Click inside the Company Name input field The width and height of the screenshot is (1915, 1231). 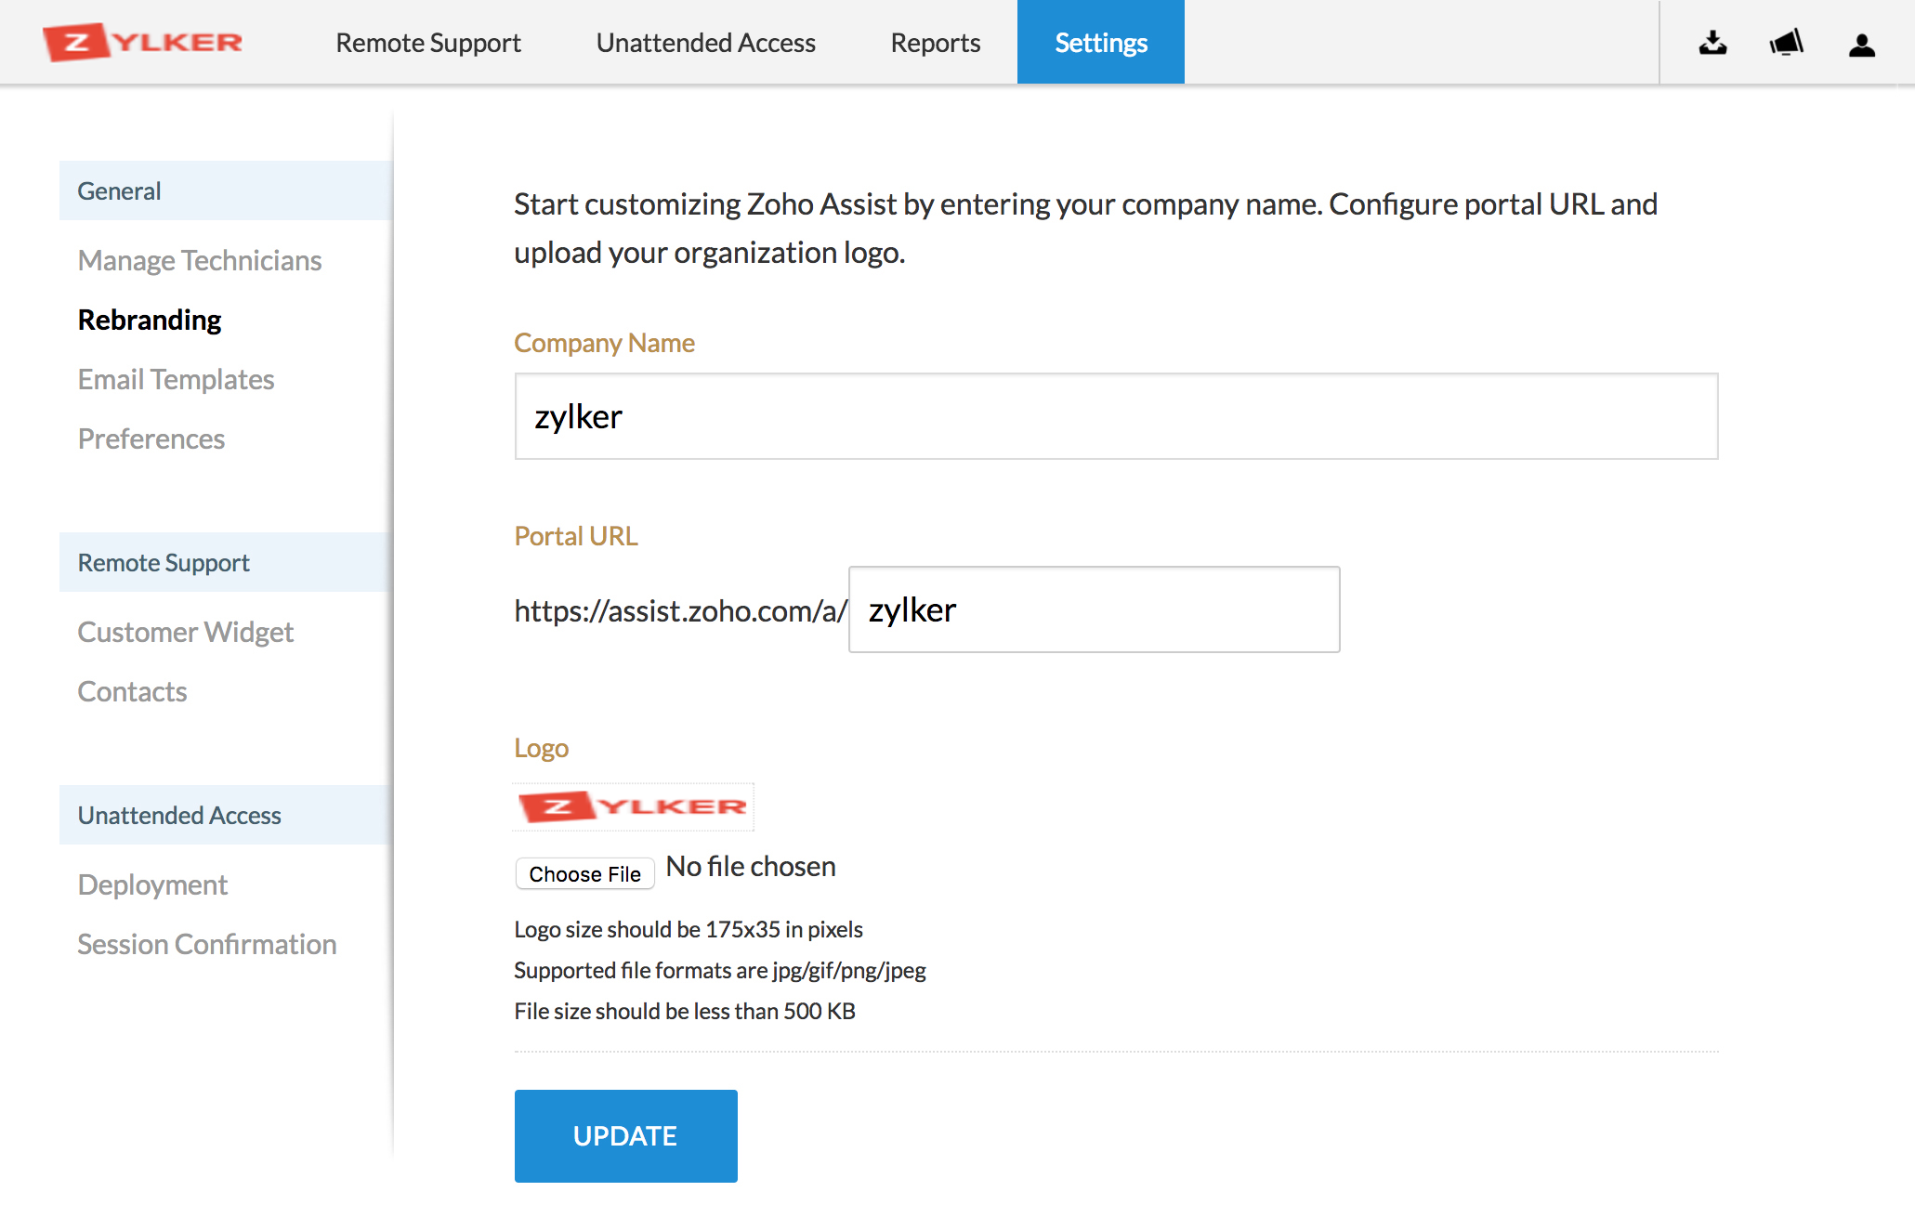click(x=1115, y=416)
